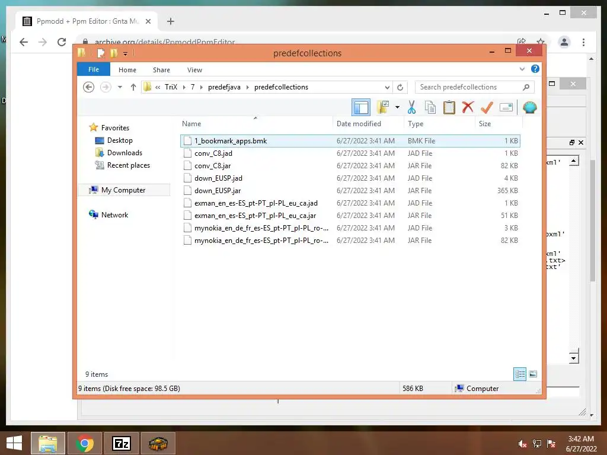This screenshot has height=455, width=607.
Task: Click the Cut scissors icon
Action: pos(411,107)
